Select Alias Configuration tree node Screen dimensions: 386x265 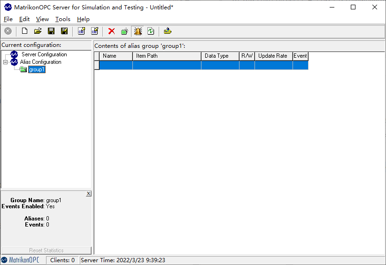pyautogui.click(x=40, y=62)
